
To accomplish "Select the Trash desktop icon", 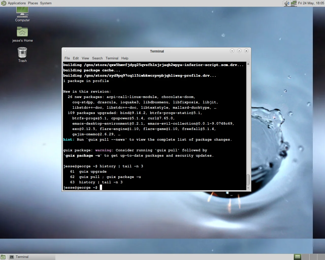I will coord(22,55).
